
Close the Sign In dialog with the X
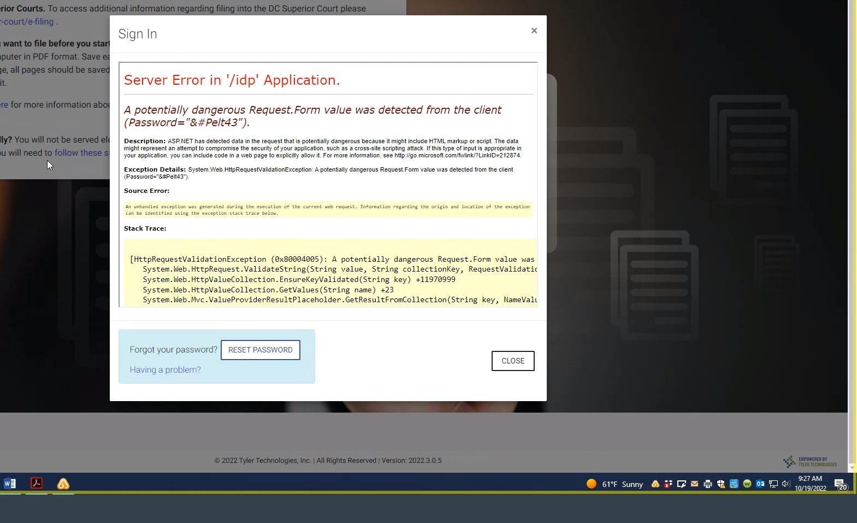[534, 31]
